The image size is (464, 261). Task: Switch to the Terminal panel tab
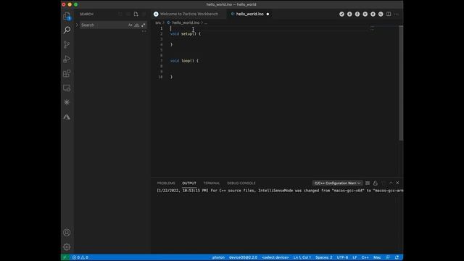click(212, 183)
